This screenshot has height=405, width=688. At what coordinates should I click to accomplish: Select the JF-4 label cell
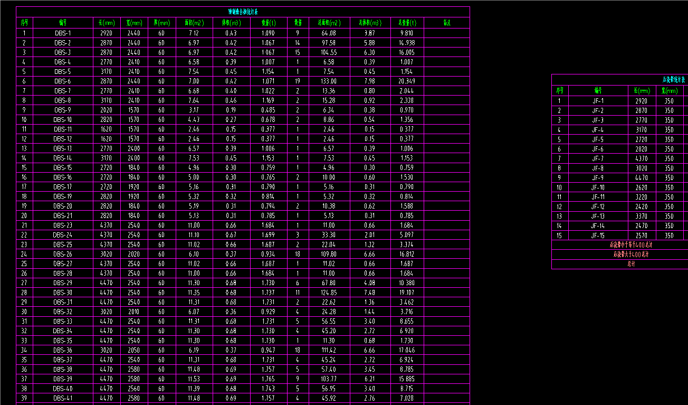coord(598,129)
